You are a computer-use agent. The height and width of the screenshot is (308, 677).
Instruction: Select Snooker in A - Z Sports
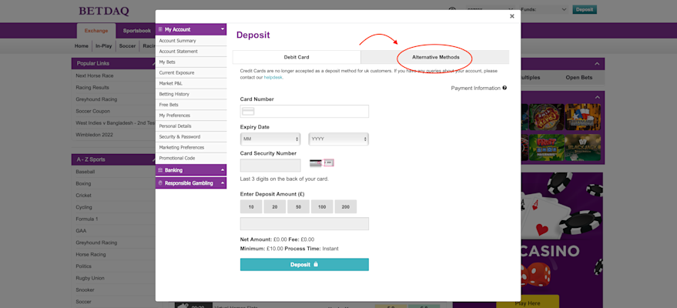click(85, 290)
